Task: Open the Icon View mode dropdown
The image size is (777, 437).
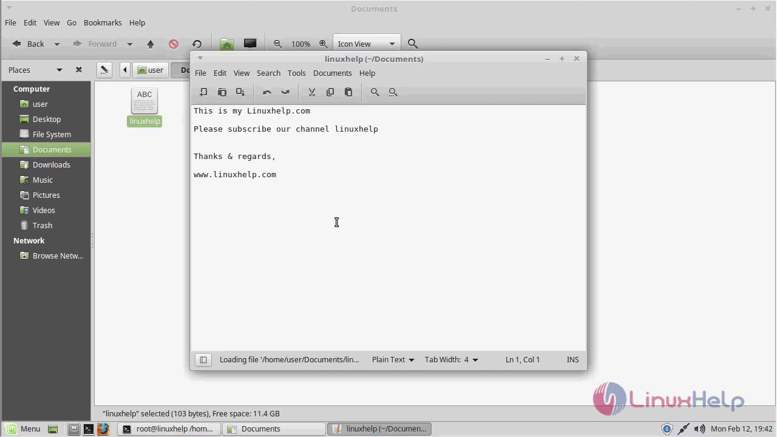Action: [366, 44]
